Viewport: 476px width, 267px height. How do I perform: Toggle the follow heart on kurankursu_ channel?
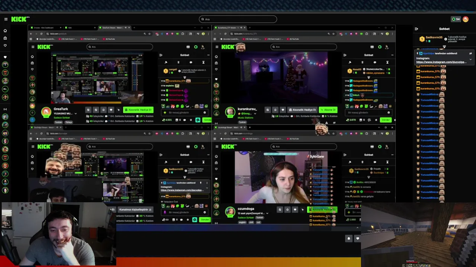(283, 110)
